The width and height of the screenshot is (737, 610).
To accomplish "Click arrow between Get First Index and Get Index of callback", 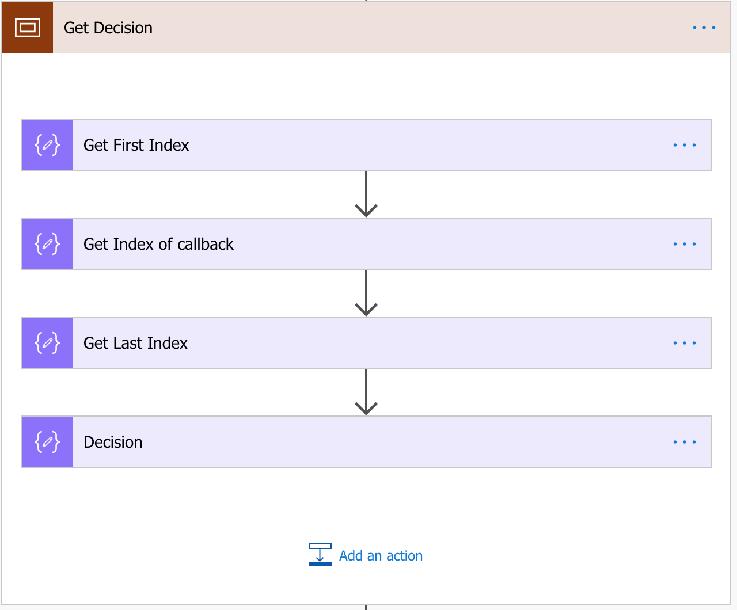I will point(366,195).
